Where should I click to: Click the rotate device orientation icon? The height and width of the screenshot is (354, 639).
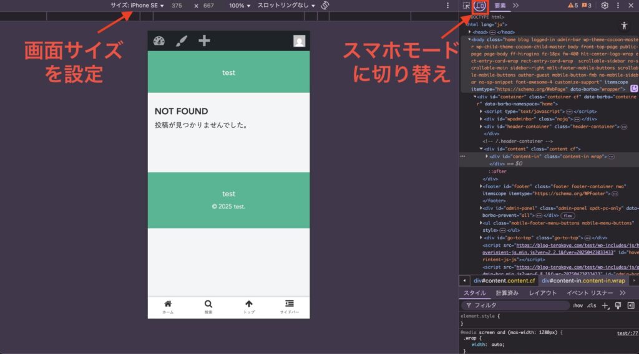pyautogui.click(x=324, y=5)
